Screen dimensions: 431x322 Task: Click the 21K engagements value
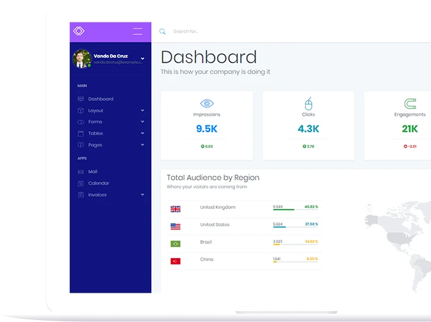(x=410, y=128)
